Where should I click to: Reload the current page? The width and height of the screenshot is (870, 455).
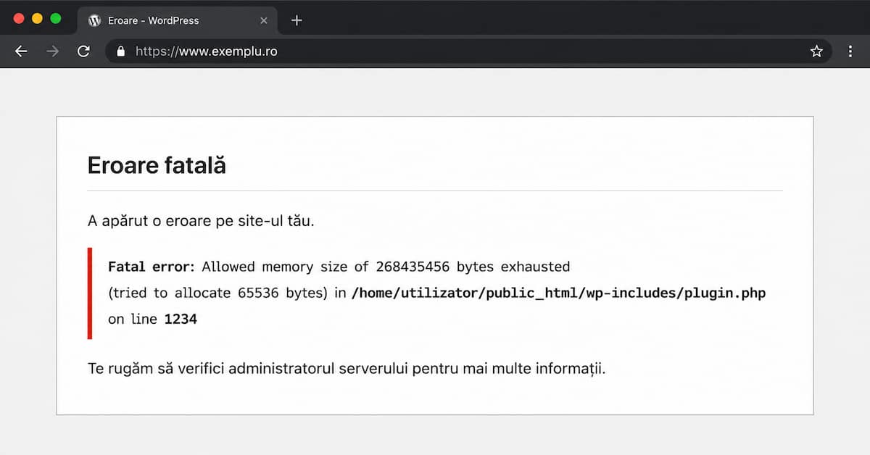(x=83, y=51)
